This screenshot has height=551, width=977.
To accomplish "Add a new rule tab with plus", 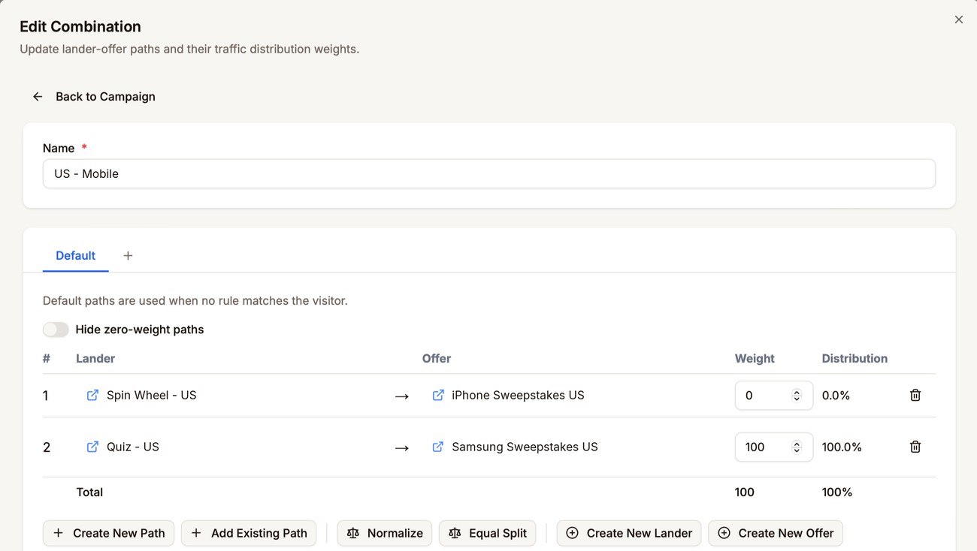I will 128,256.
